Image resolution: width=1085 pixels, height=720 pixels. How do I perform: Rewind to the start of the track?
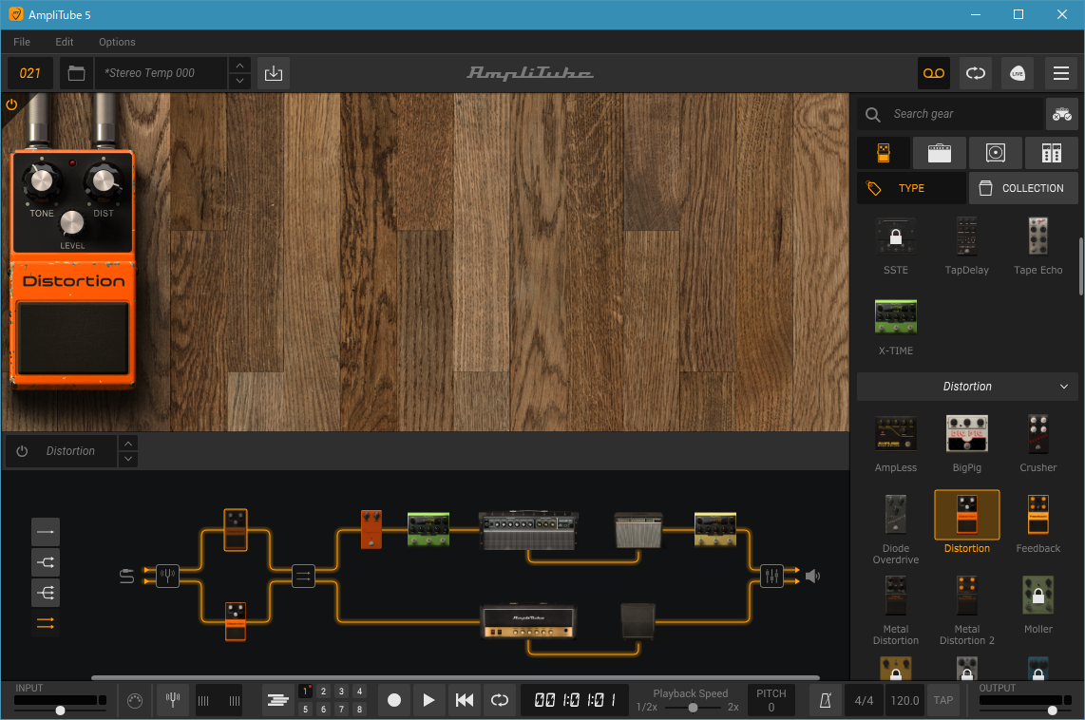tap(465, 701)
